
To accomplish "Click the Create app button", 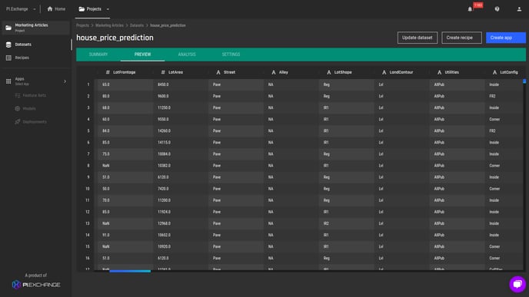I will coord(506,38).
